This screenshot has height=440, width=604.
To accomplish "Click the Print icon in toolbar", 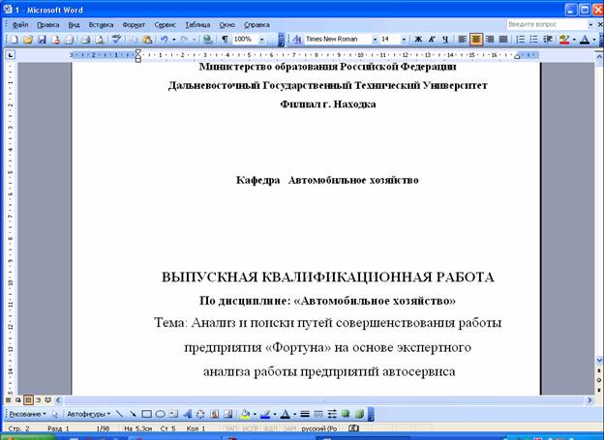I will pyautogui.click(x=85, y=40).
